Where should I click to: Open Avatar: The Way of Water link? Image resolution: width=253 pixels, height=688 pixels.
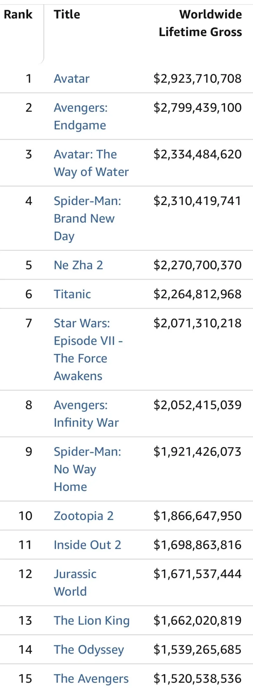[x=91, y=163]
